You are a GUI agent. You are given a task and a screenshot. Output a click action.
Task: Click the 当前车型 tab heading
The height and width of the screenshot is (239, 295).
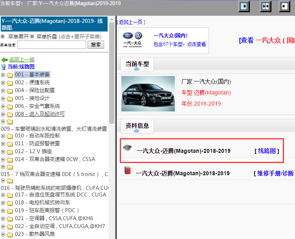click(x=137, y=64)
